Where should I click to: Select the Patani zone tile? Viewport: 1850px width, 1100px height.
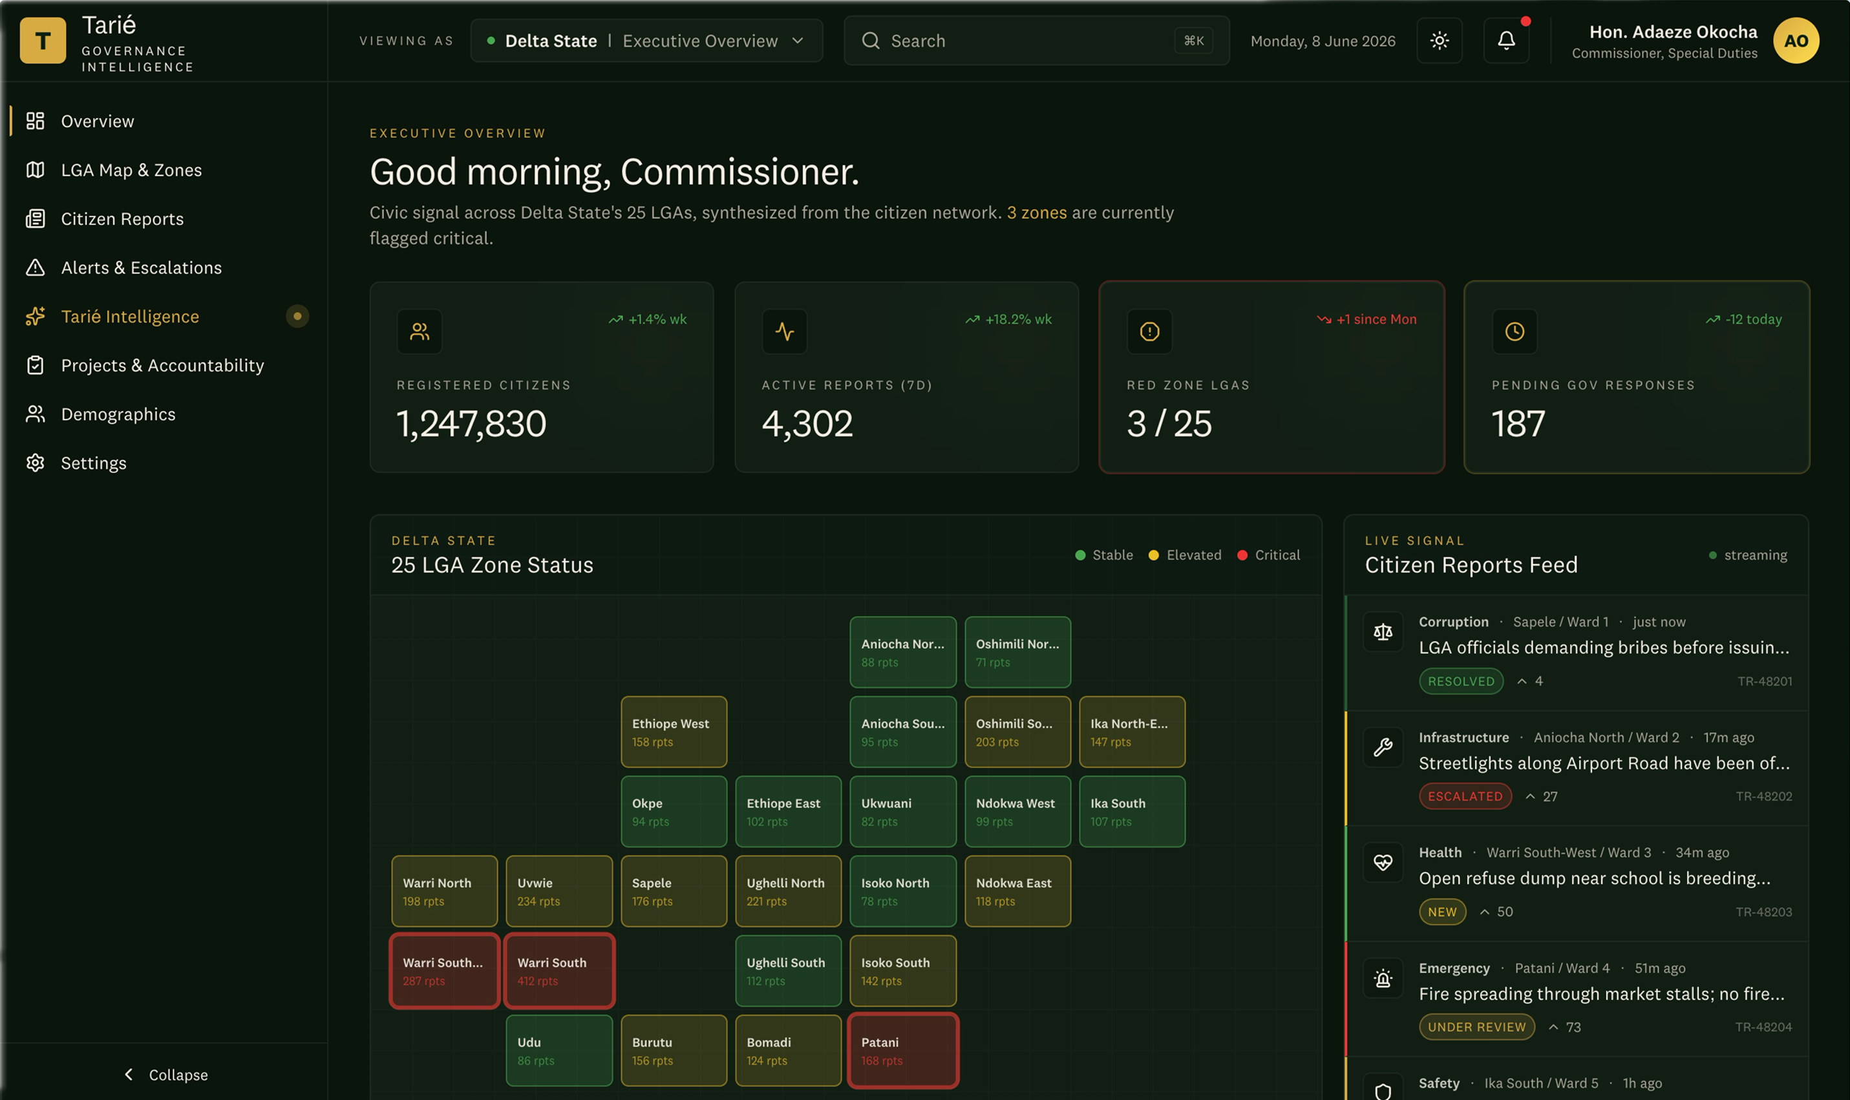pyautogui.click(x=903, y=1050)
